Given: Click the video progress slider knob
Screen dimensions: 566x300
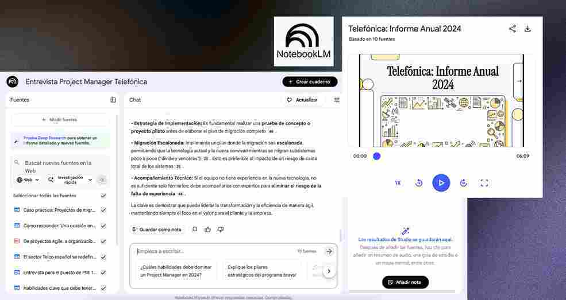Looking at the screenshot, I should (377, 156).
